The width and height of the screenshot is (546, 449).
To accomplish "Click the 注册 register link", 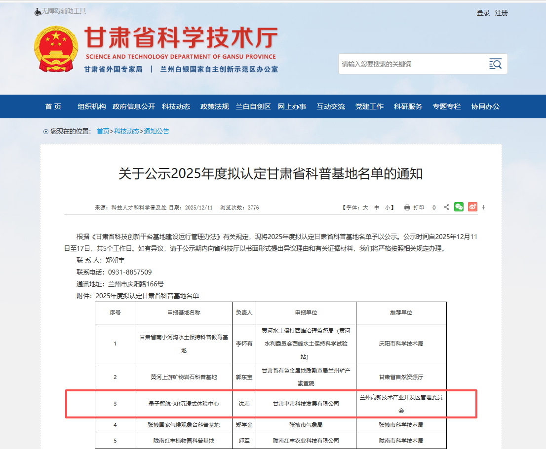I will 502,13.
